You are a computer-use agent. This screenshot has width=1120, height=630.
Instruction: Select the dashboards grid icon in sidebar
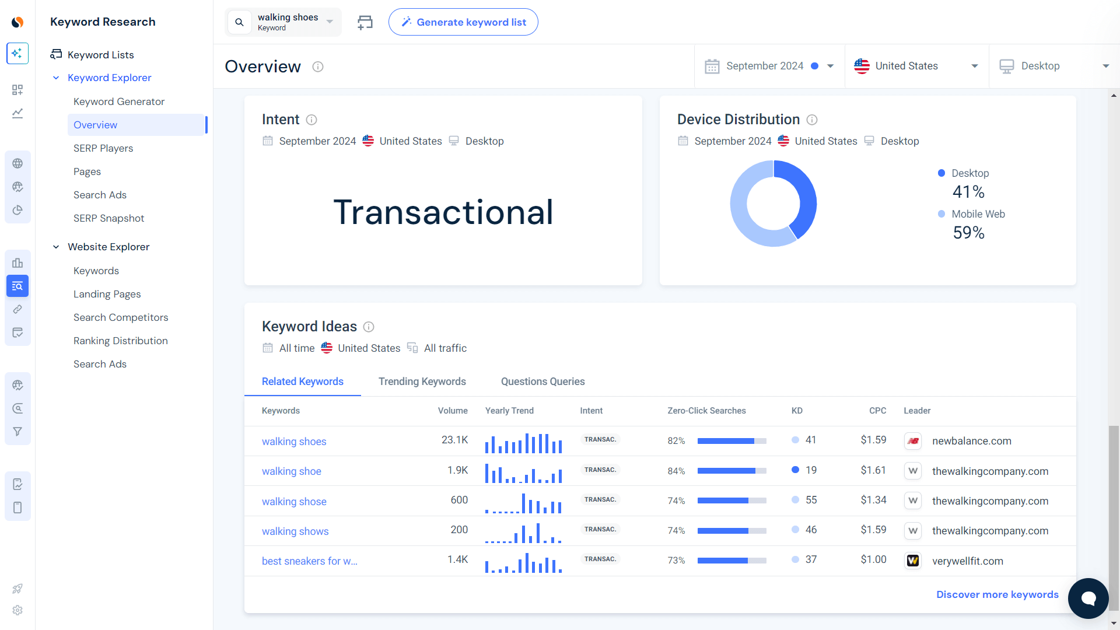click(x=17, y=90)
